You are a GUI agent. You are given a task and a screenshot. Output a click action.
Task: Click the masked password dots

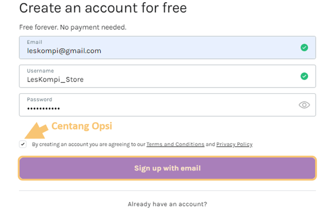(44, 109)
